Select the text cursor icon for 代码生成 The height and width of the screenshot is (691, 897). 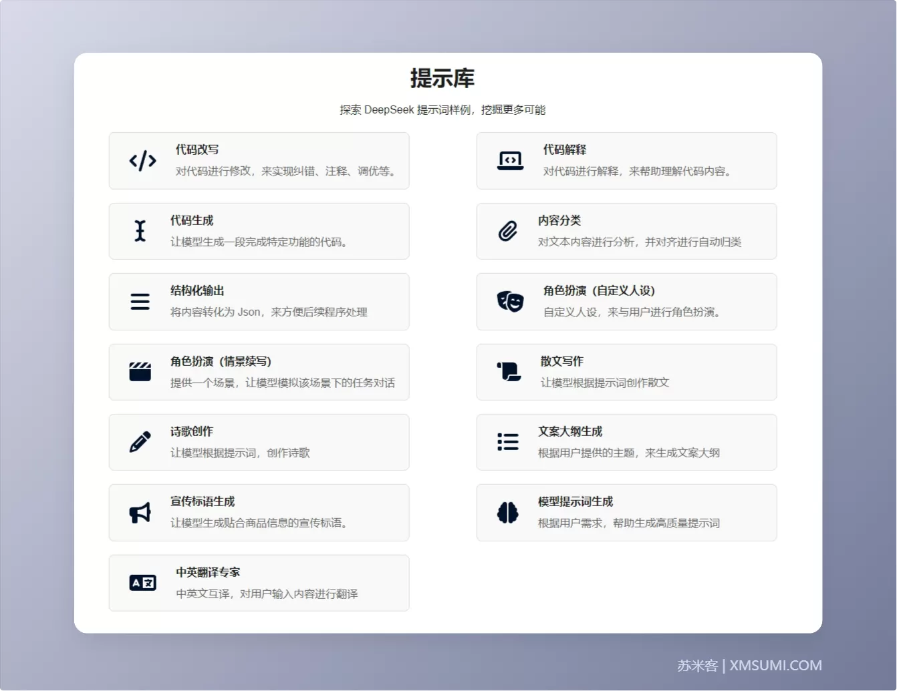140,231
